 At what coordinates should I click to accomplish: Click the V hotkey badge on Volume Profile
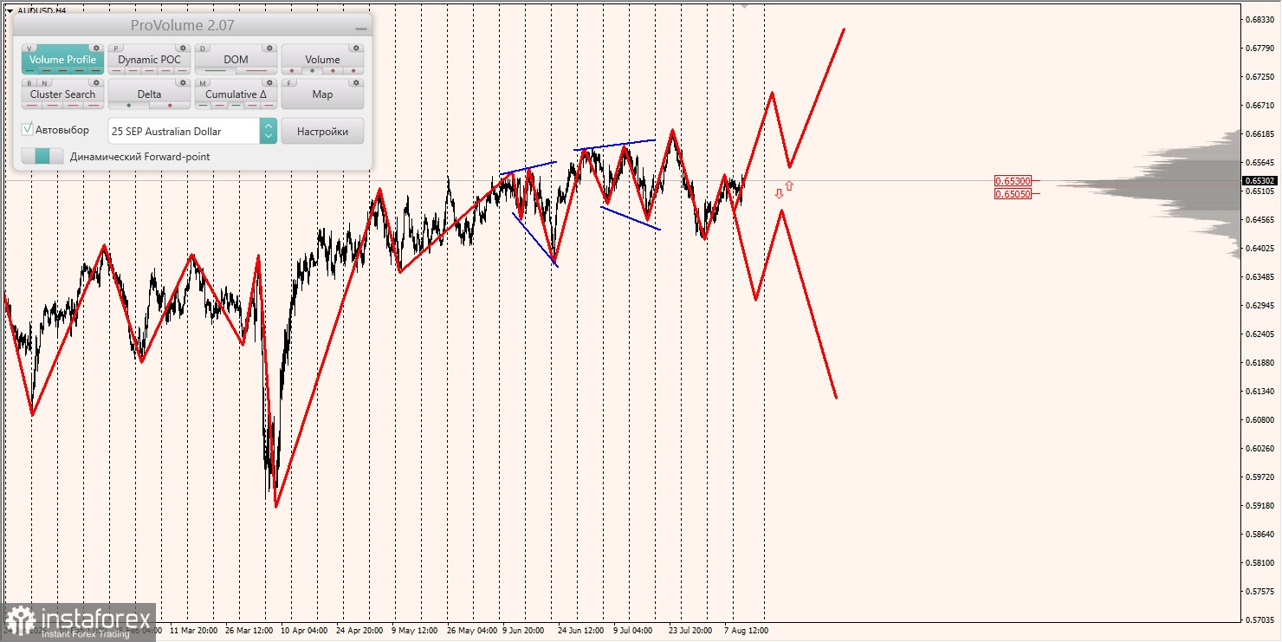pos(29,49)
